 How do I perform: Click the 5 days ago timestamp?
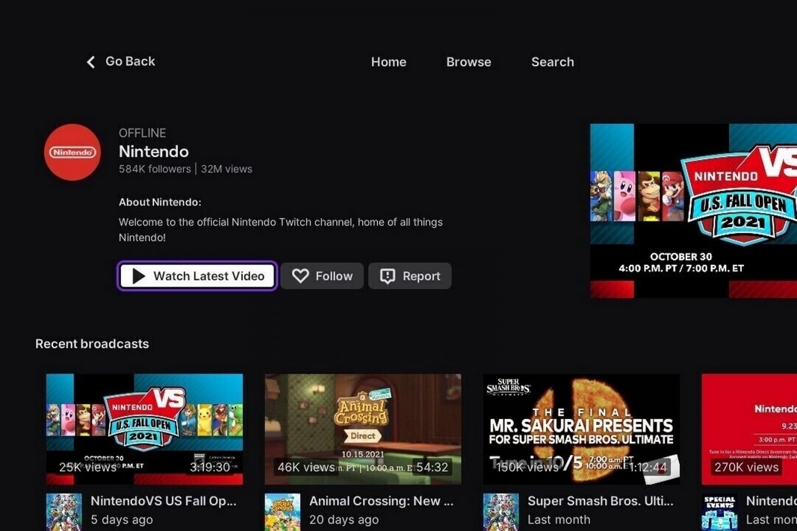122,520
